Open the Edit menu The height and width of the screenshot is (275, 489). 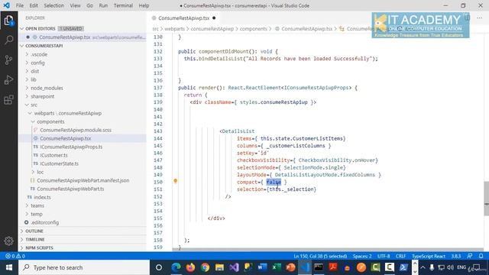34,5
